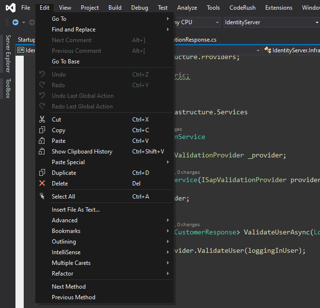Click the red Delete X icon
The width and height of the screenshot is (320, 308).
click(42, 183)
